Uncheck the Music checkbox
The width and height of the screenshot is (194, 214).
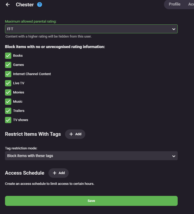pos(8,102)
